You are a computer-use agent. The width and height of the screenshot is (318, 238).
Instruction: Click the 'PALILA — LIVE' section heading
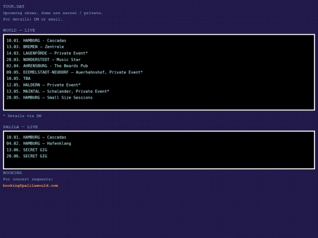(20, 127)
